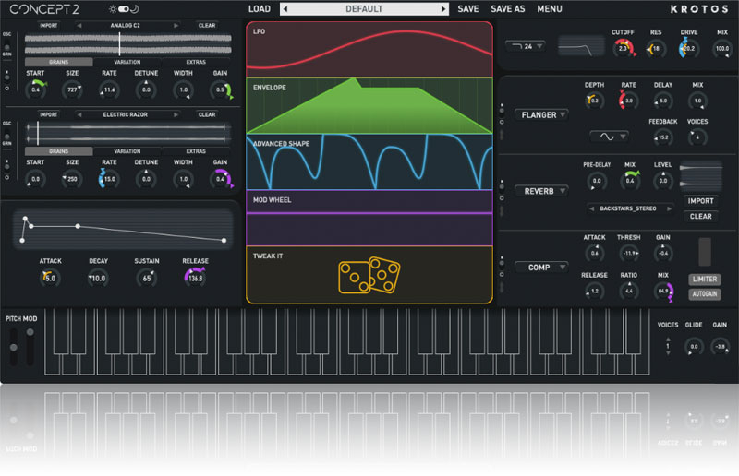Toggle the compressor AUTOGAIN button
Screen dimensions: 739x476
(704, 294)
